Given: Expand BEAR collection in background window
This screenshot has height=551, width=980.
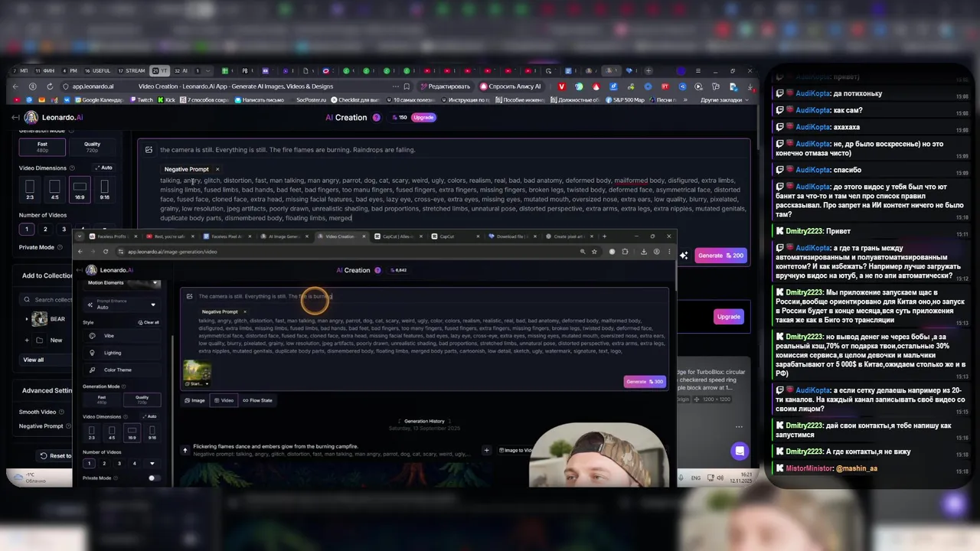Looking at the screenshot, I should (x=27, y=319).
